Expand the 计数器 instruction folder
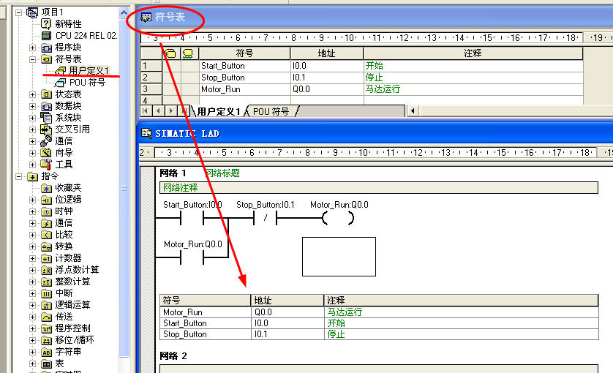Viewport: 613px width, 373px height. click(x=32, y=257)
